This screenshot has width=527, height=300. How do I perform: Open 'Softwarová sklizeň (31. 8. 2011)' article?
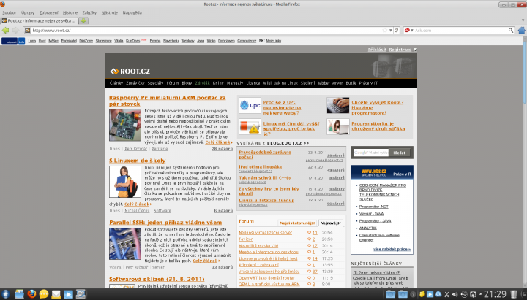(157, 279)
